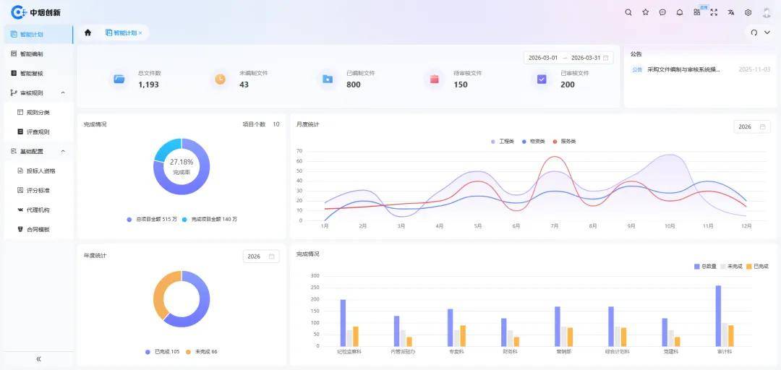Open the settings gear icon
The image size is (781, 370).
click(748, 12)
